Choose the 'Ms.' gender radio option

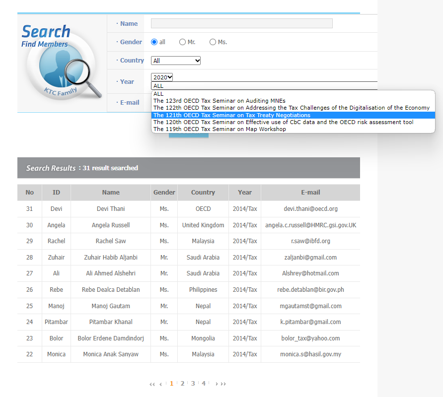coord(213,42)
